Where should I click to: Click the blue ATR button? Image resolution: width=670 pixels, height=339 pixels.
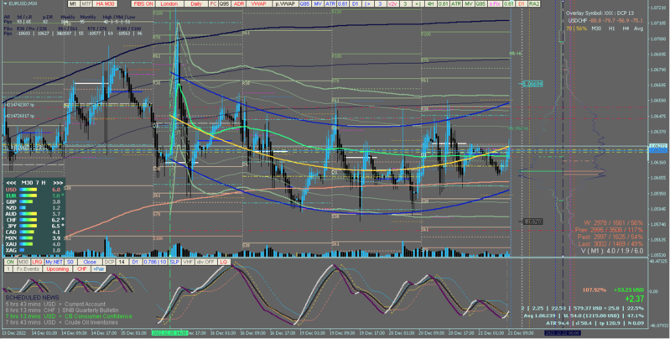point(330,4)
